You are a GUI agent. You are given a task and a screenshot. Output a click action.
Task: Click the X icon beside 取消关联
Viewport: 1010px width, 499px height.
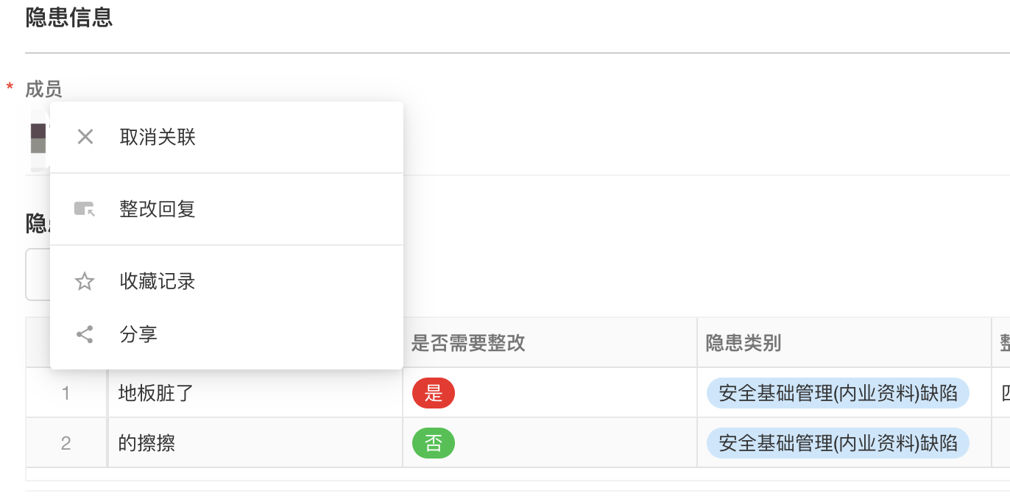[x=85, y=137]
